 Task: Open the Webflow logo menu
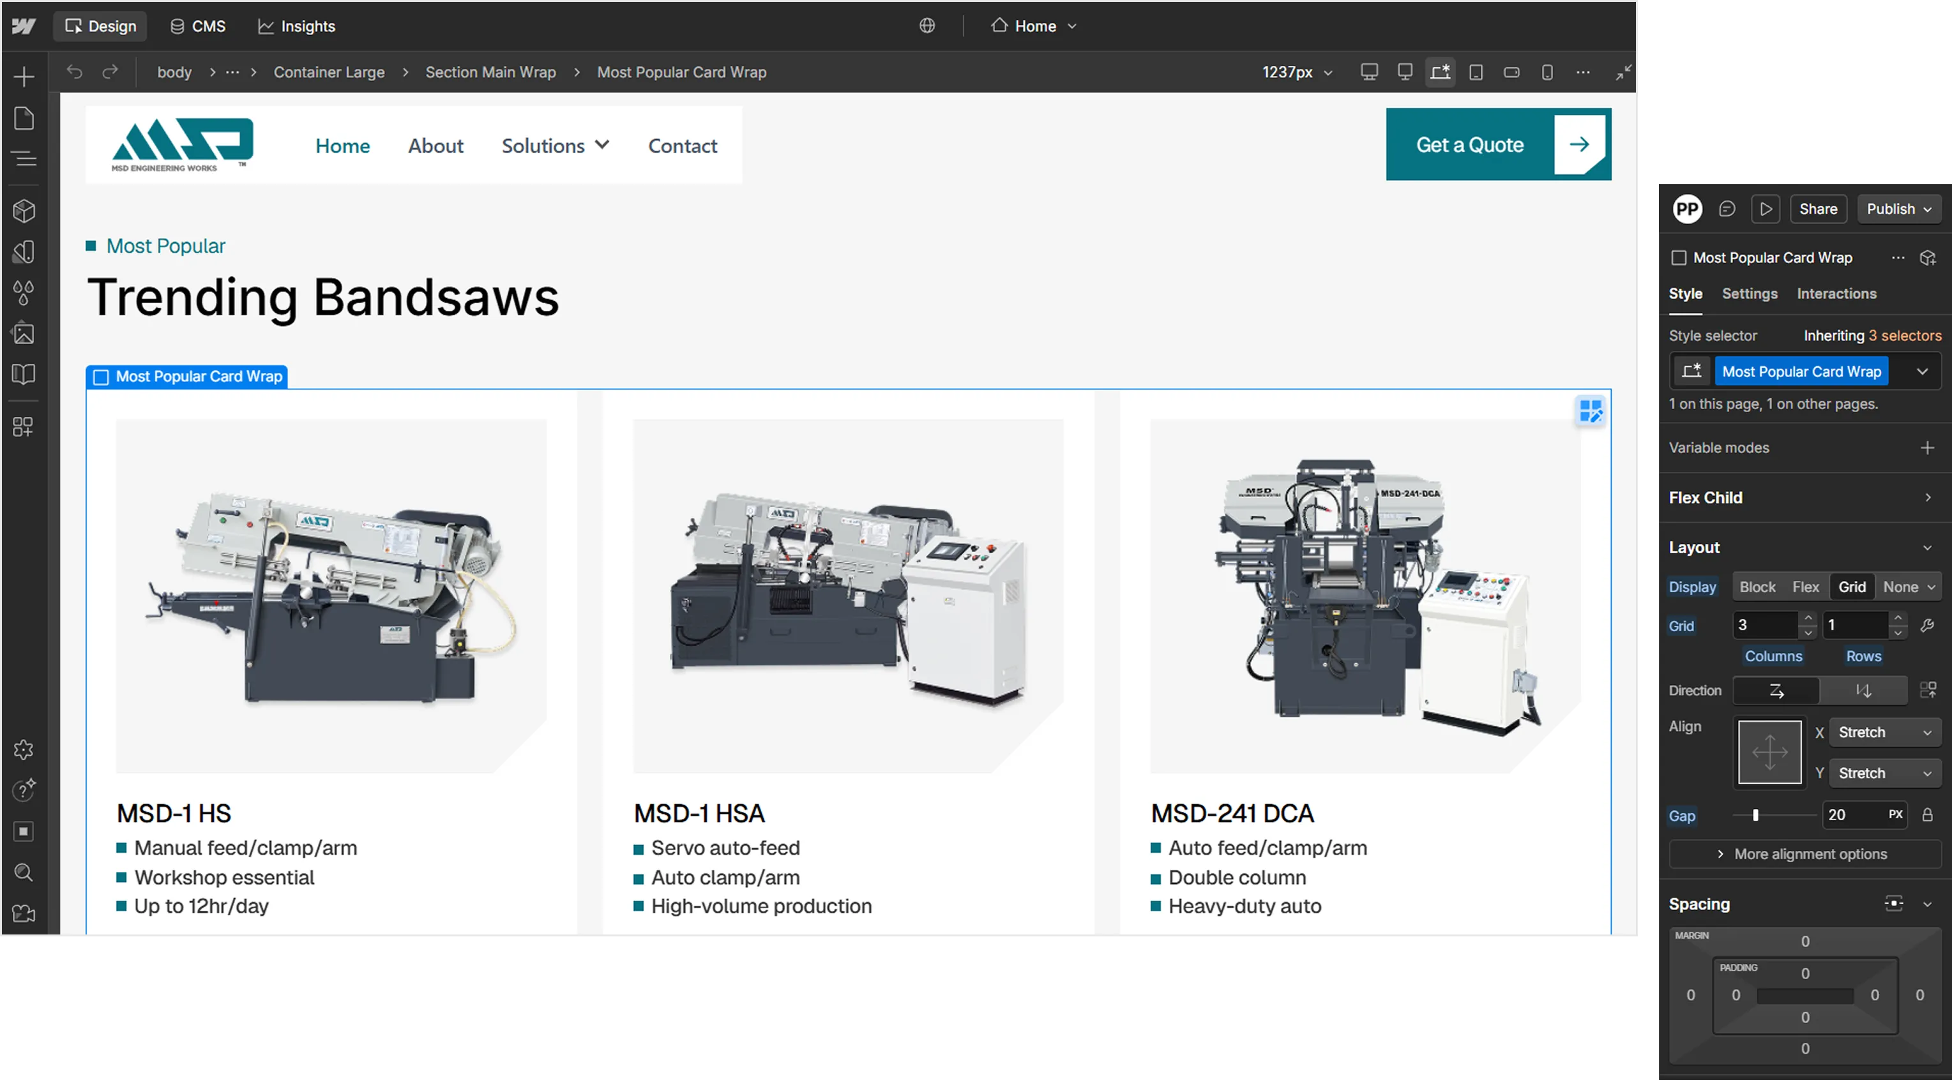click(x=24, y=26)
